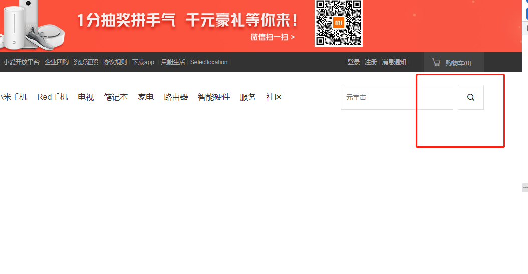Open the 协议规则 link
Screen dimensions: 528x274
(115, 62)
